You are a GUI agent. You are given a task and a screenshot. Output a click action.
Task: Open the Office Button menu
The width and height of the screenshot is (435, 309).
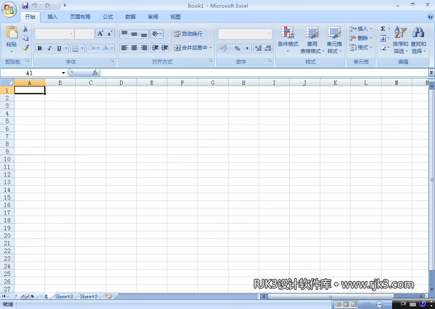tap(9, 9)
